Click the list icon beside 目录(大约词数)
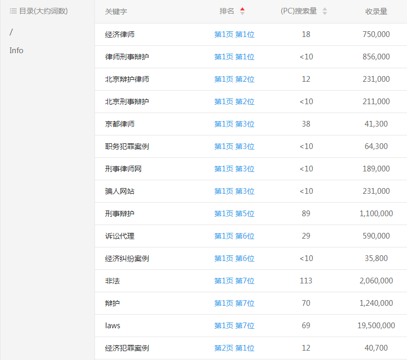Viewport: 407px width, 360px height. 13,11
